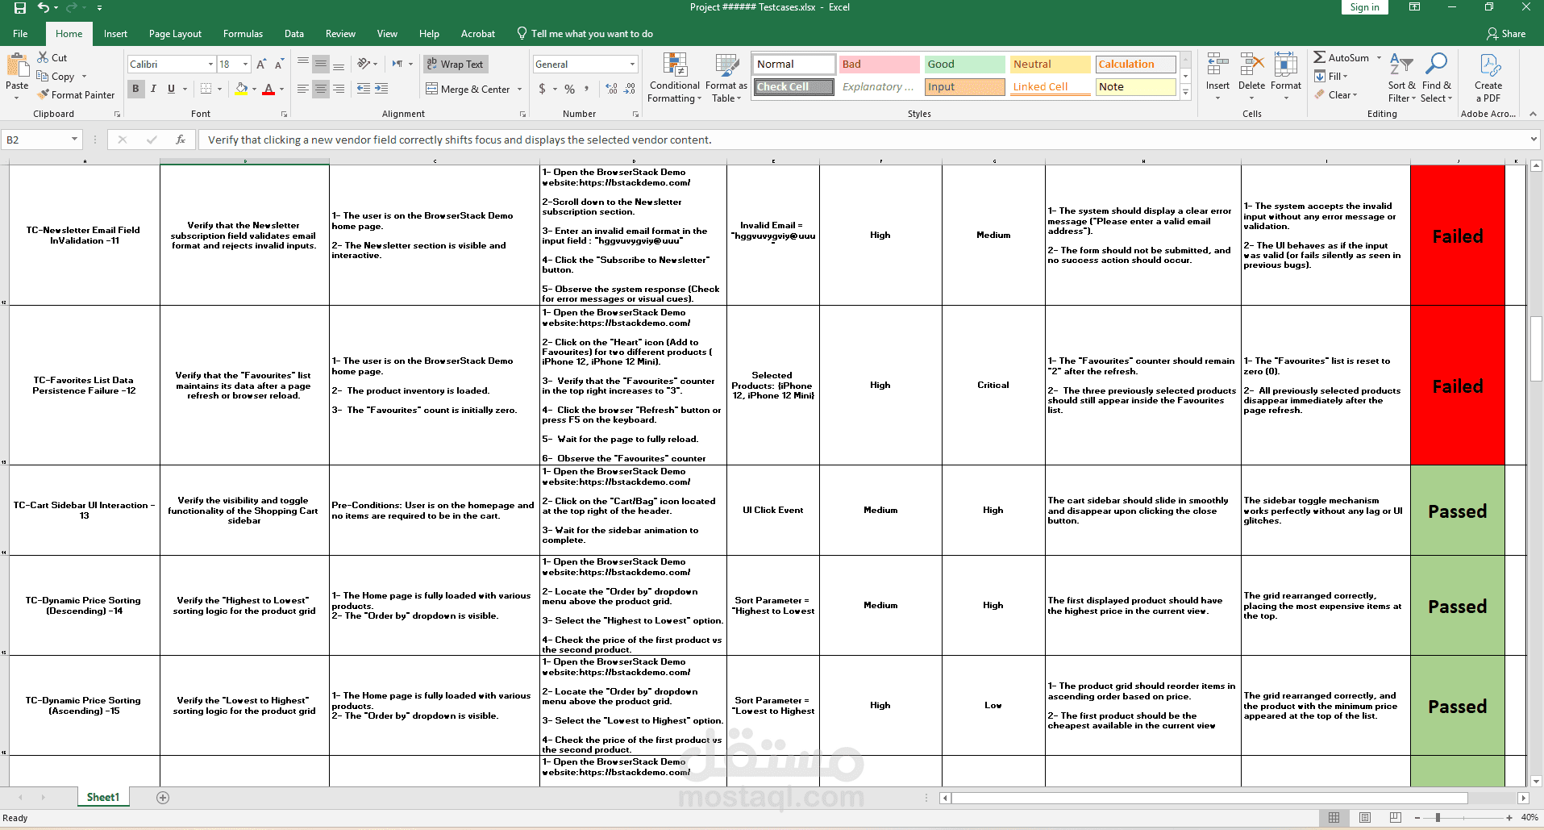Screen dimensions: 1544x830
Task: Toggle Bold formatting
Action: click(135, 89)
